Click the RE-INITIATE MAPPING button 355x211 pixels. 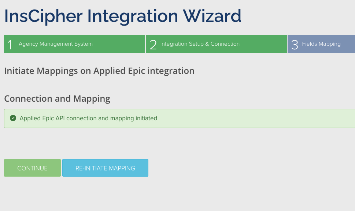click(105, 168)
